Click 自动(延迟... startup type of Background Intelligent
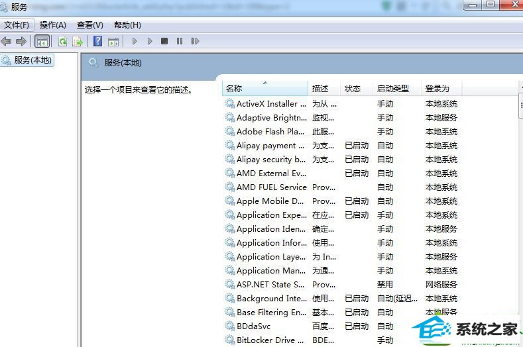 click(397, 299)
